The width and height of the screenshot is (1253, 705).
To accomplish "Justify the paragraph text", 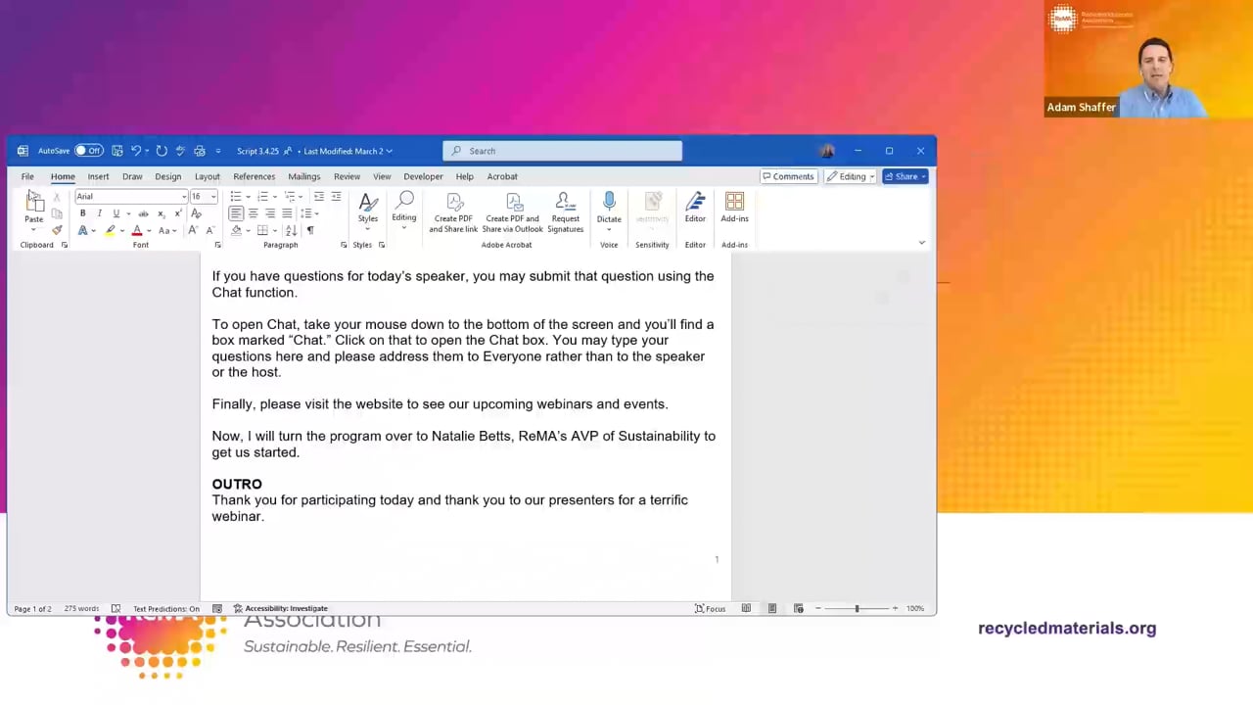I will point(286,213).
